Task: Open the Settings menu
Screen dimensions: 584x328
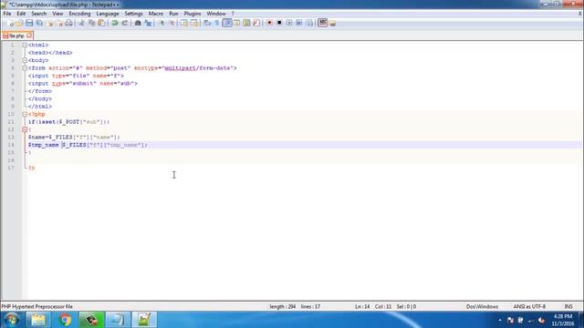Action: pyautogui.click(x=134, y=14)
